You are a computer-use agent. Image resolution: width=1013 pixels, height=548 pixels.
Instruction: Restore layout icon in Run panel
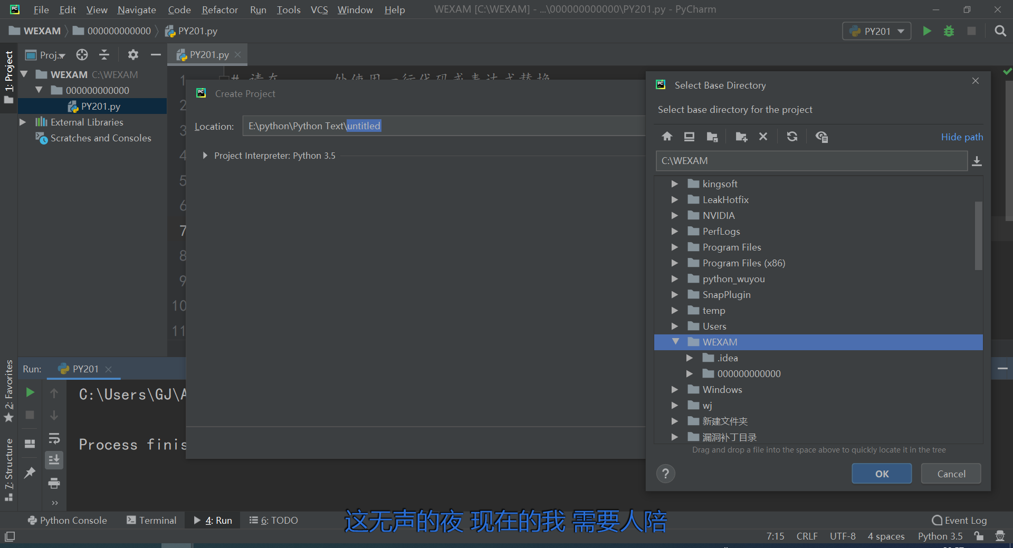pyautogui.click(x=30, y=444)
